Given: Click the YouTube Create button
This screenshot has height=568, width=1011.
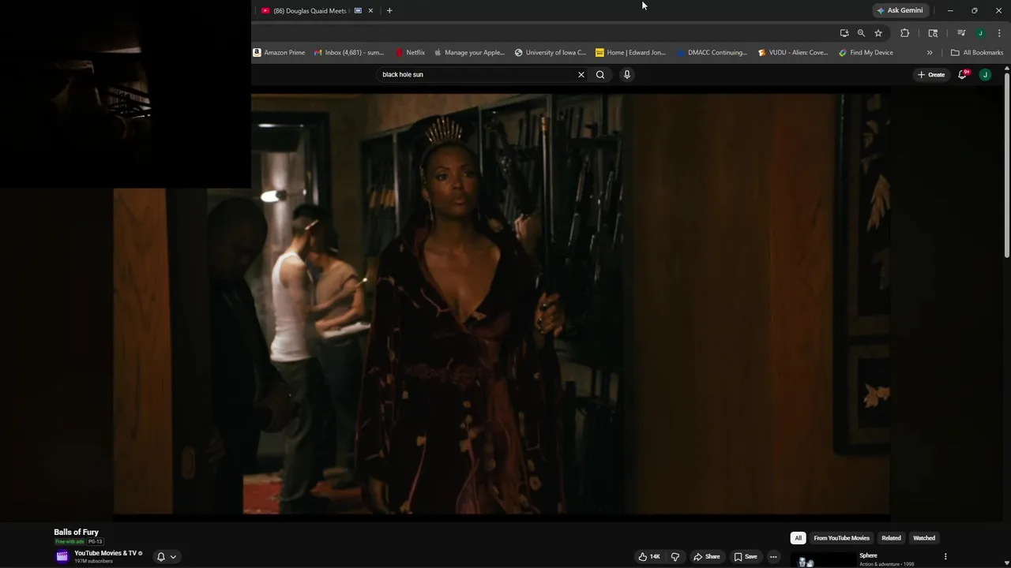Looking at the screenshot, I should click(931, 75).
